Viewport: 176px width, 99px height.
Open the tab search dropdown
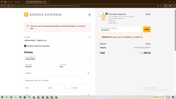2,2
